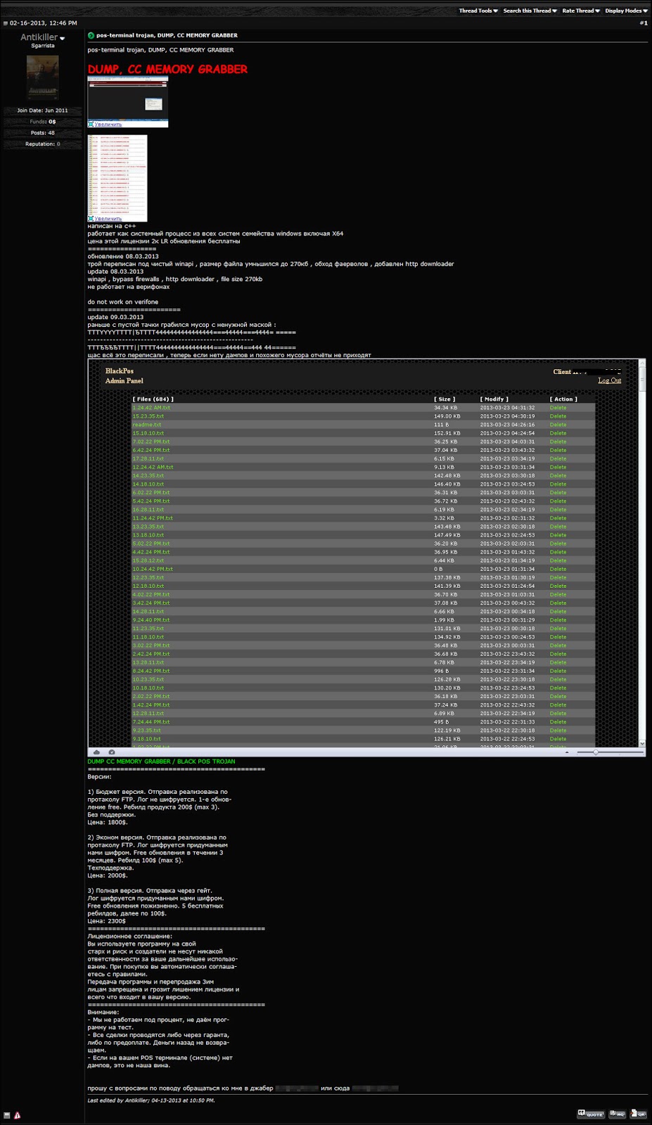
Task: Open file 11.24.42 PM.txt
Action: (x=153, y=518)
